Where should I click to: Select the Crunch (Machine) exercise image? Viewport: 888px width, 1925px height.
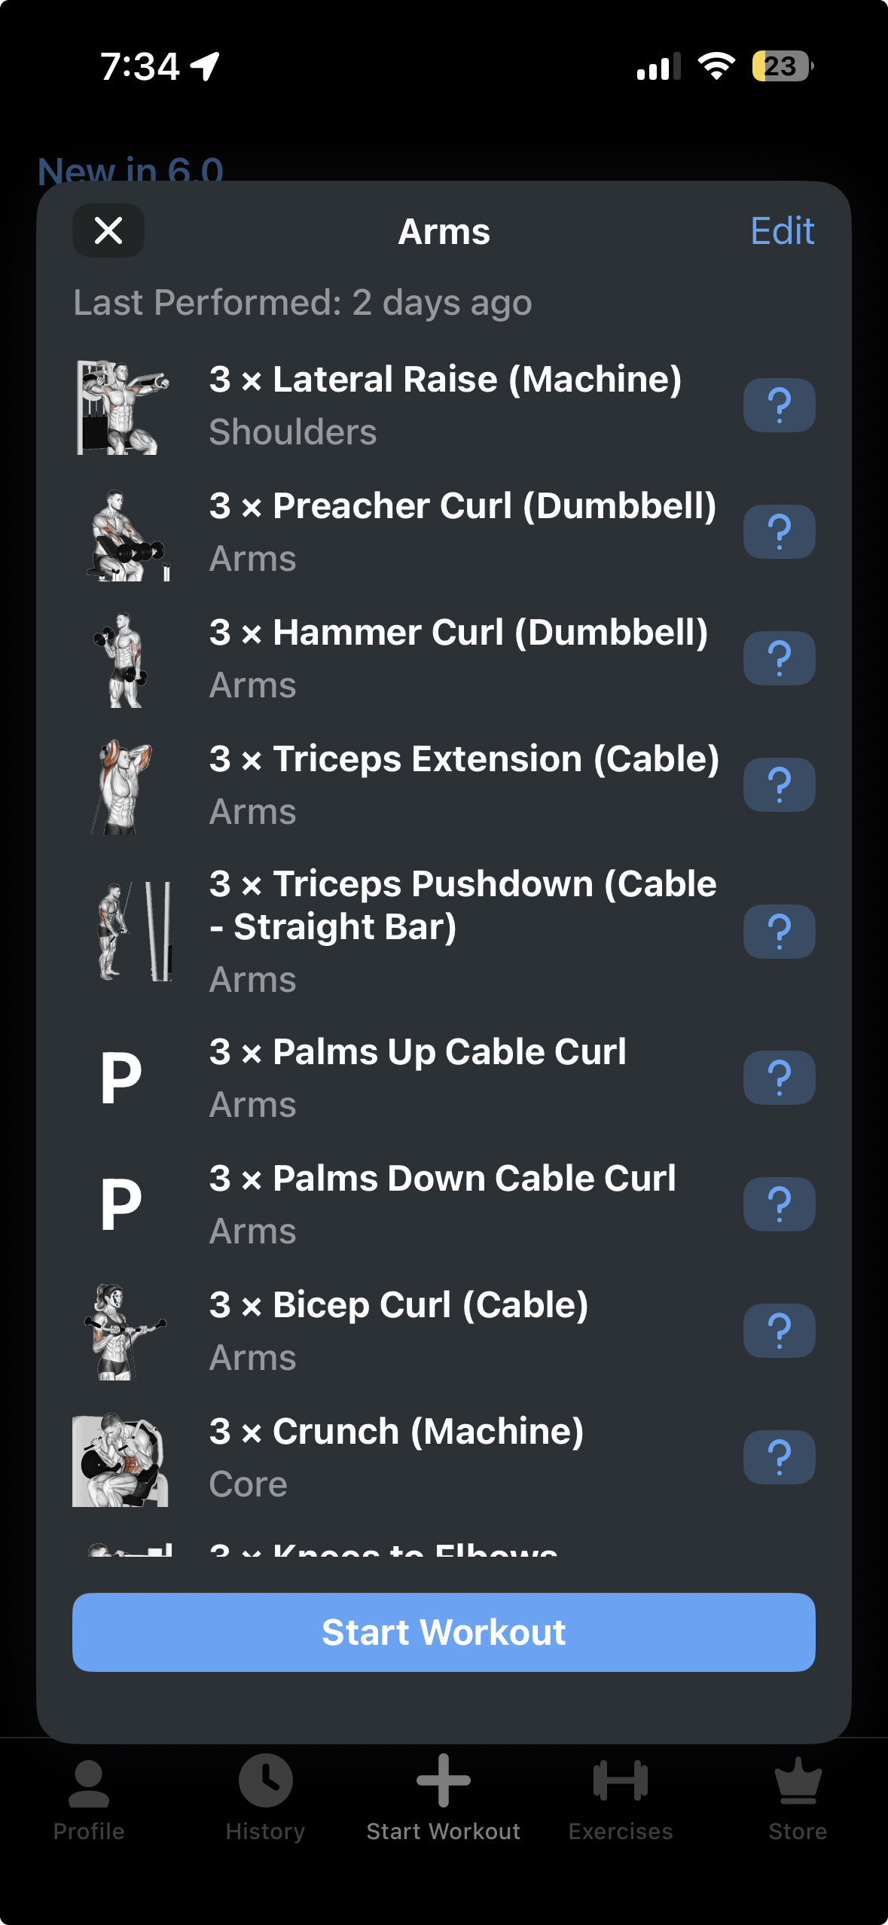pyautogui.click(x=121, y=1460)
